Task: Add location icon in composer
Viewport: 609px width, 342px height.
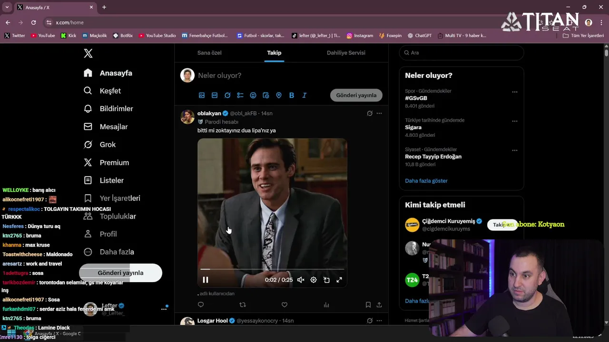Action: click(279, 95)
